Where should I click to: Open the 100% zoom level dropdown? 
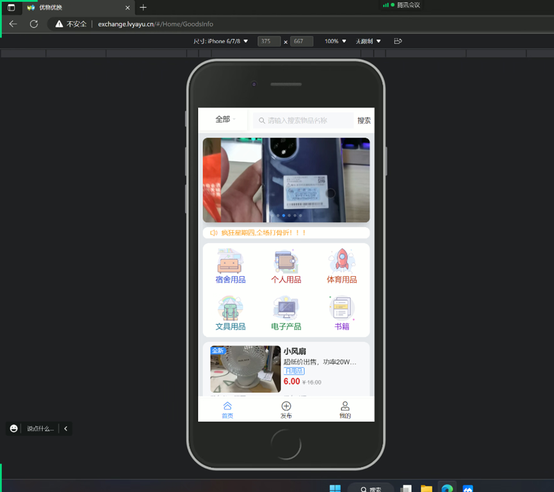click(x=335, y=41)
